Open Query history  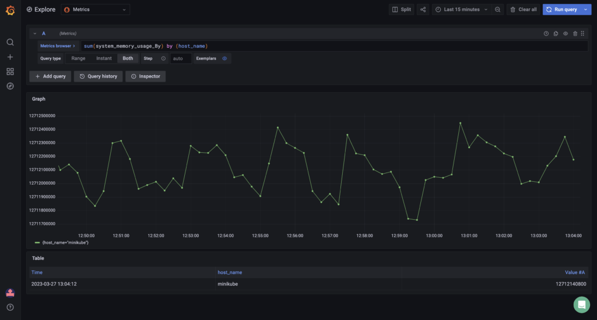(x=98, y=76)
